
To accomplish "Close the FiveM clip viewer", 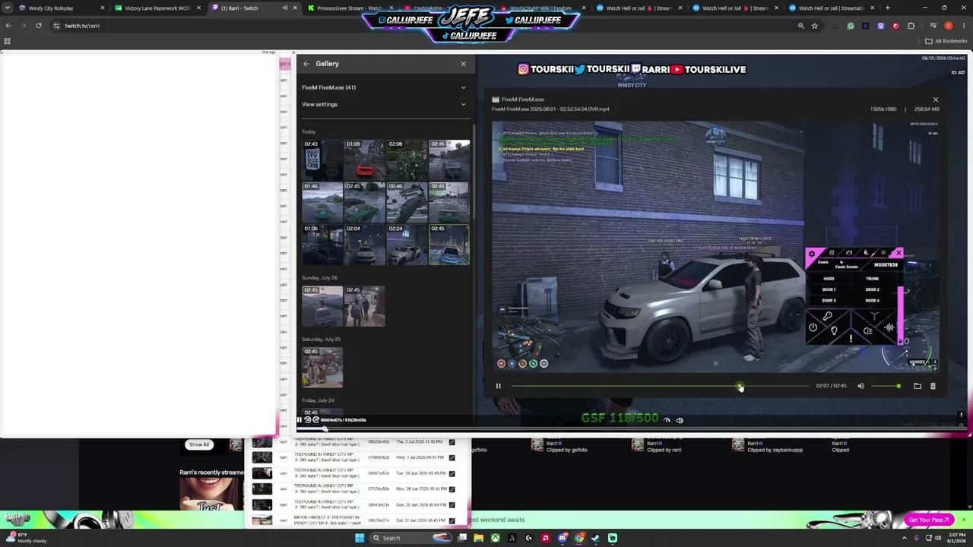I will point(936,100).
